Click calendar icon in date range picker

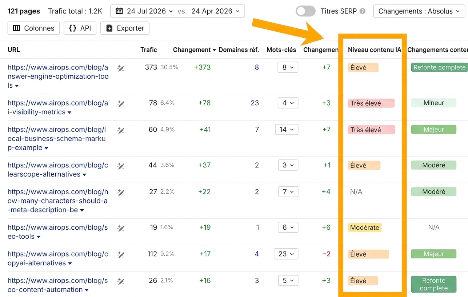coord(119,11)
